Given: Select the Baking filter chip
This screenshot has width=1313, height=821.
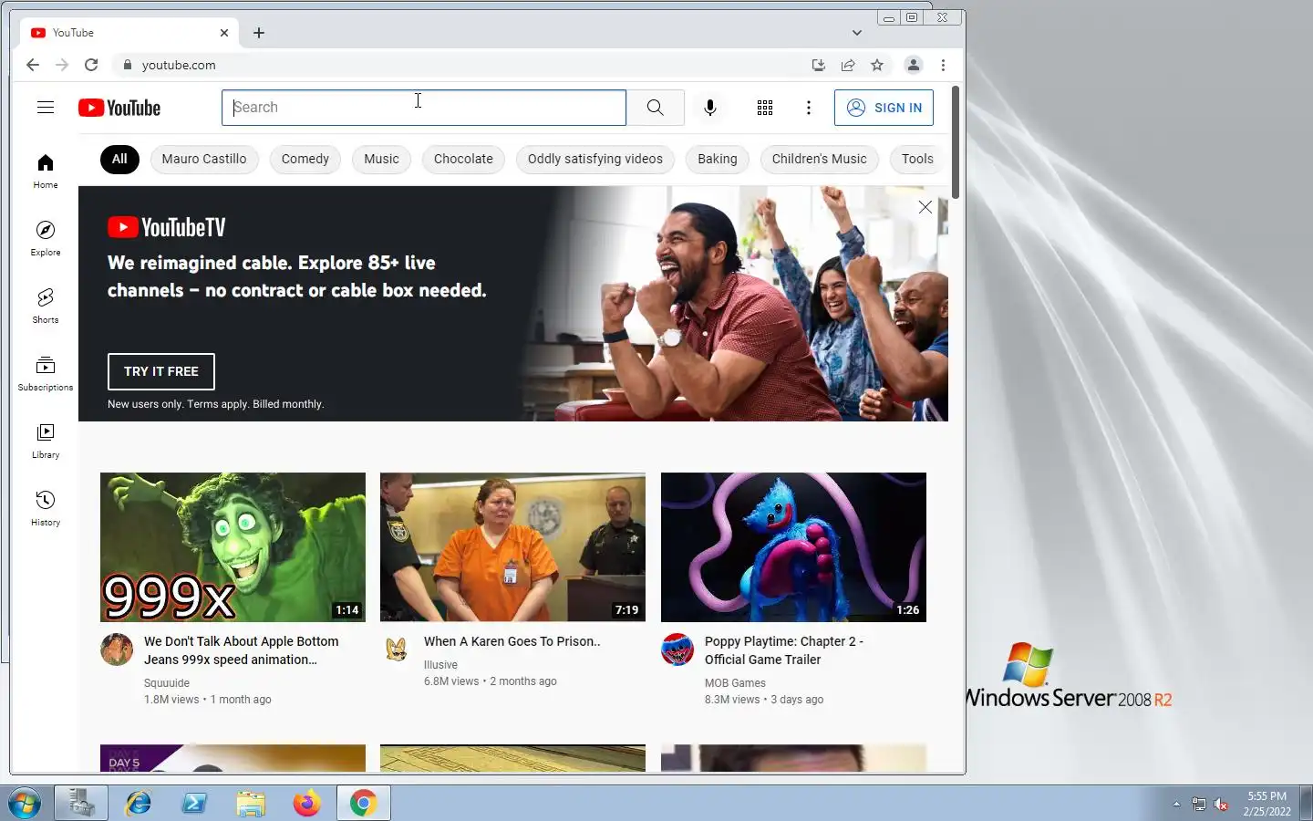Looking at the screenshot, I should pos(718,159).
